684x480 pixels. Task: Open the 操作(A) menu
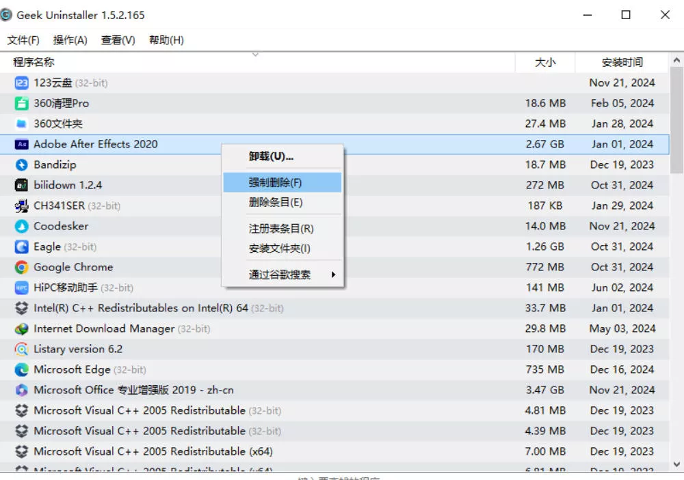(x=70, y=40)
